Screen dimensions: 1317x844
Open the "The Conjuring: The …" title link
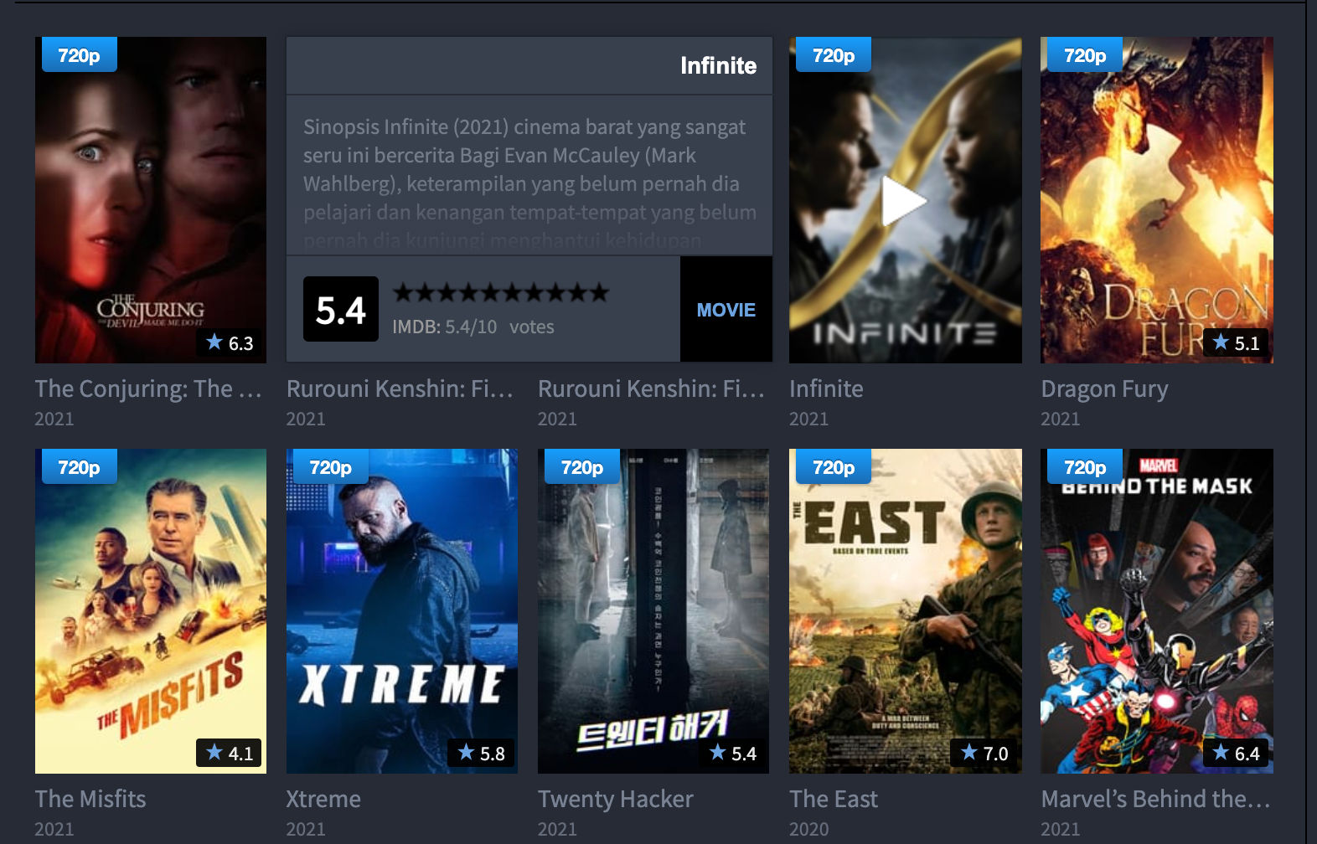point(148,389)
